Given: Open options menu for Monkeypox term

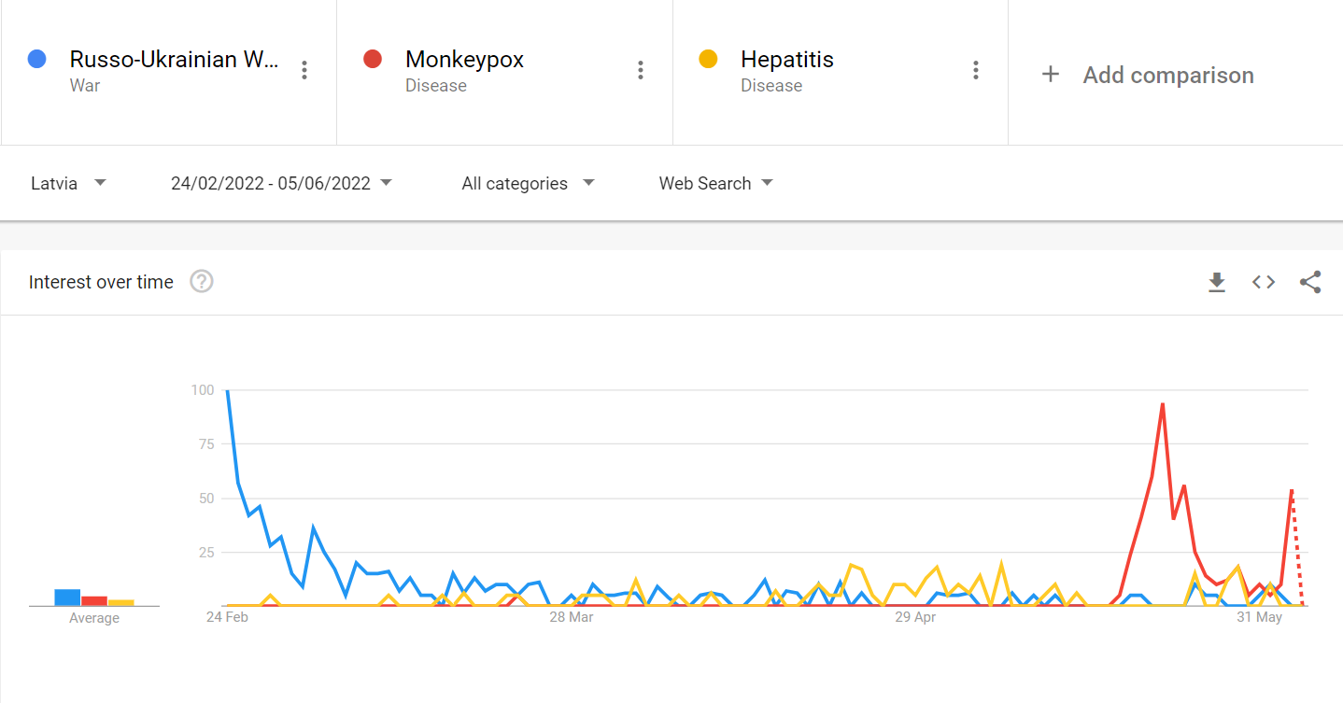Looking at the screenshot, I should click(x=640, y=70).
